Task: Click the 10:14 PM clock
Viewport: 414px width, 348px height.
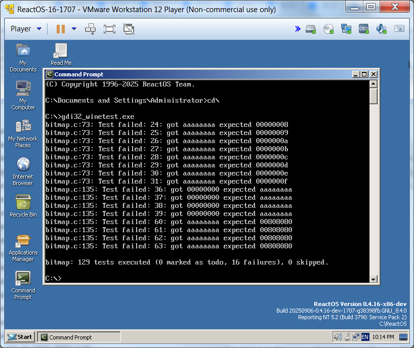Action: (383, 337)
